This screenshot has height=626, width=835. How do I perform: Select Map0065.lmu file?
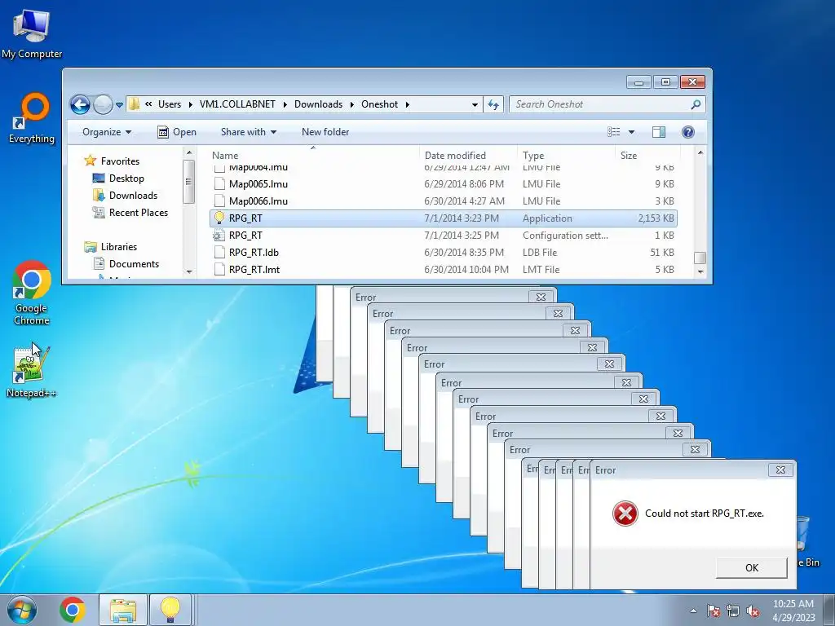pos(444,184)
